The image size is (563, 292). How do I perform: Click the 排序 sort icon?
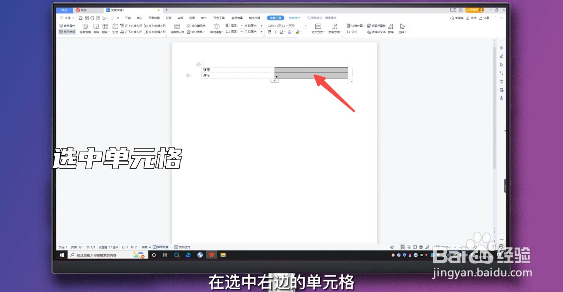tap(391, 28)
